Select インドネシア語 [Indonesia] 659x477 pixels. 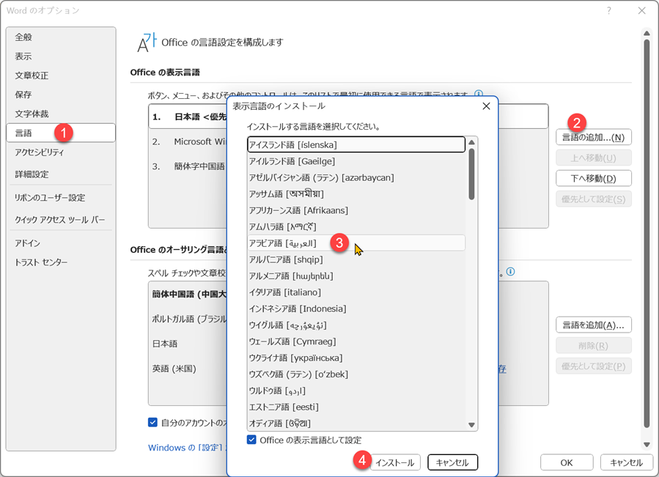(x=356, y=308)
